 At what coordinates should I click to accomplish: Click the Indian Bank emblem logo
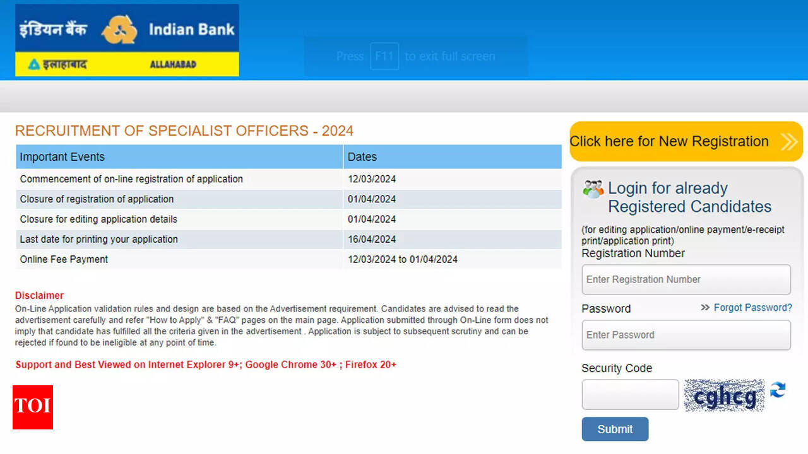[x=119, y=30]
